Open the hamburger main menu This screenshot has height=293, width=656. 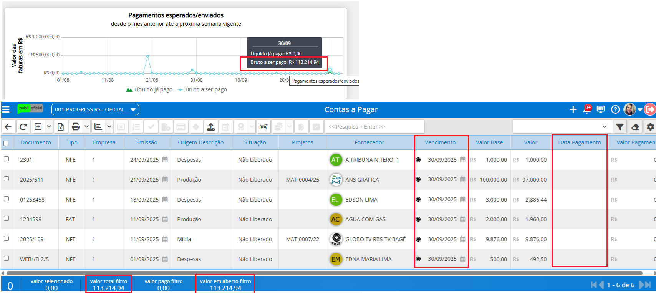pyautogui.click(x=6, y=109)
